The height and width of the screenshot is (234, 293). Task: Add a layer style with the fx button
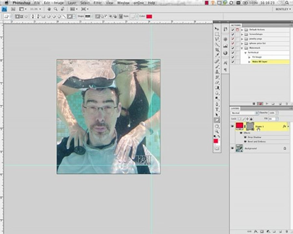(x=256, y=232)
